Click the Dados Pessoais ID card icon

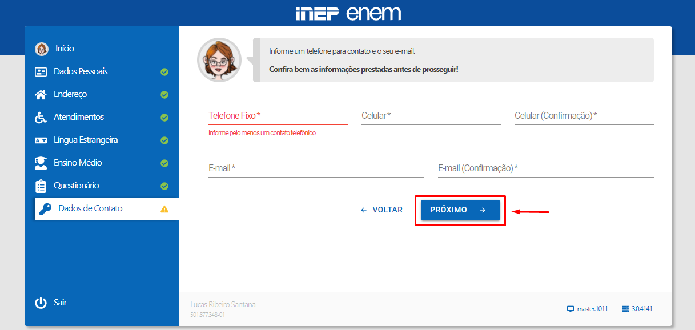click(x=41, y=72)
